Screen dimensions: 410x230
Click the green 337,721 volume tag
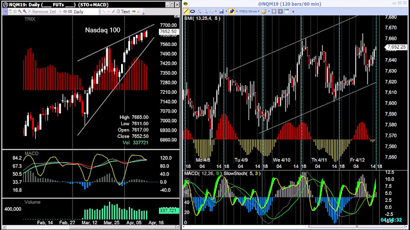[169, 210]
